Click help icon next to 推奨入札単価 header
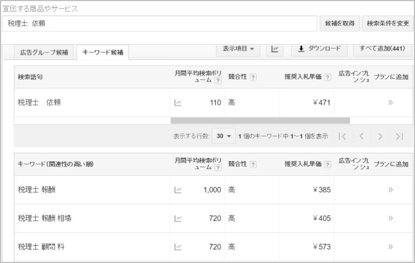Viewport: 415px width, 263px height. click(x=328, y=77)
